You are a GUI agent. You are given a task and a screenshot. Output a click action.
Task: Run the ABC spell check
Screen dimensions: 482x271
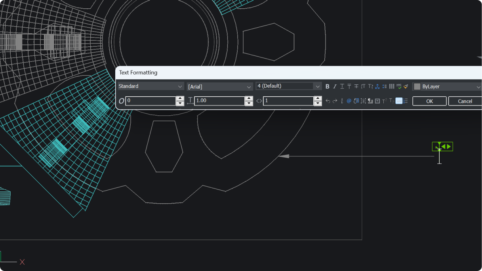[398, 86]
